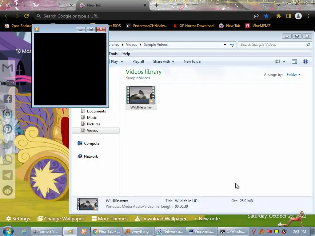Switch to the first New Tab in Chrome
The image size is (315, 236).
(38, 6)
